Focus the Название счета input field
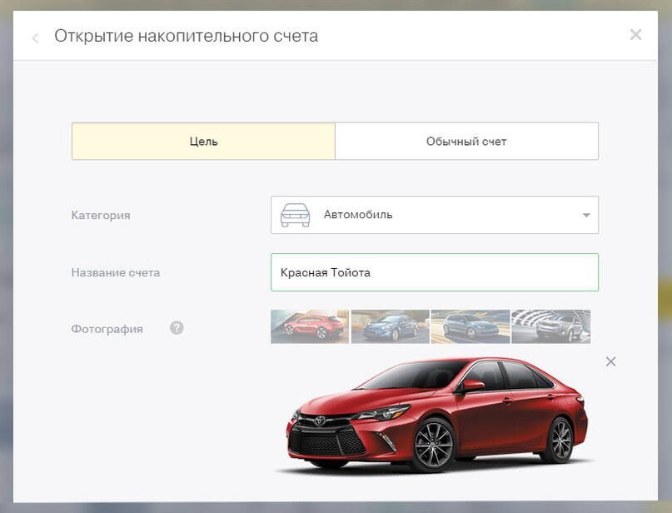Screen dimensions: 672x513 pos(435,272)
